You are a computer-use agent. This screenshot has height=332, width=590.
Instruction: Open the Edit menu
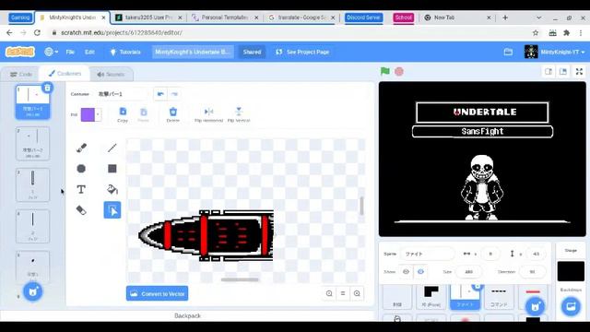(89, 52)
